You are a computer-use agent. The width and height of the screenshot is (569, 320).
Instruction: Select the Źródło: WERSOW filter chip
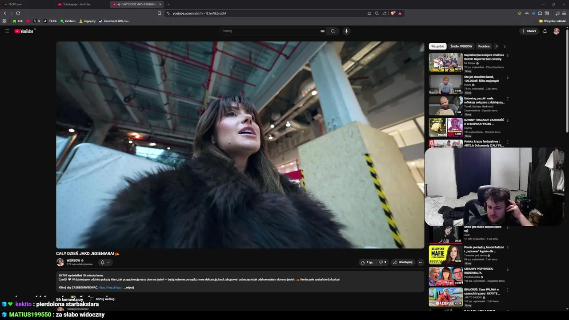tap(461, 46)
